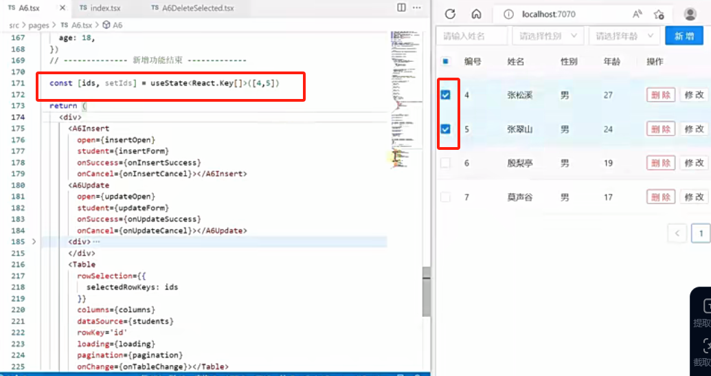Open the gender select dropdown
This screenshot has height=376, width=711.
click(548, 36)
